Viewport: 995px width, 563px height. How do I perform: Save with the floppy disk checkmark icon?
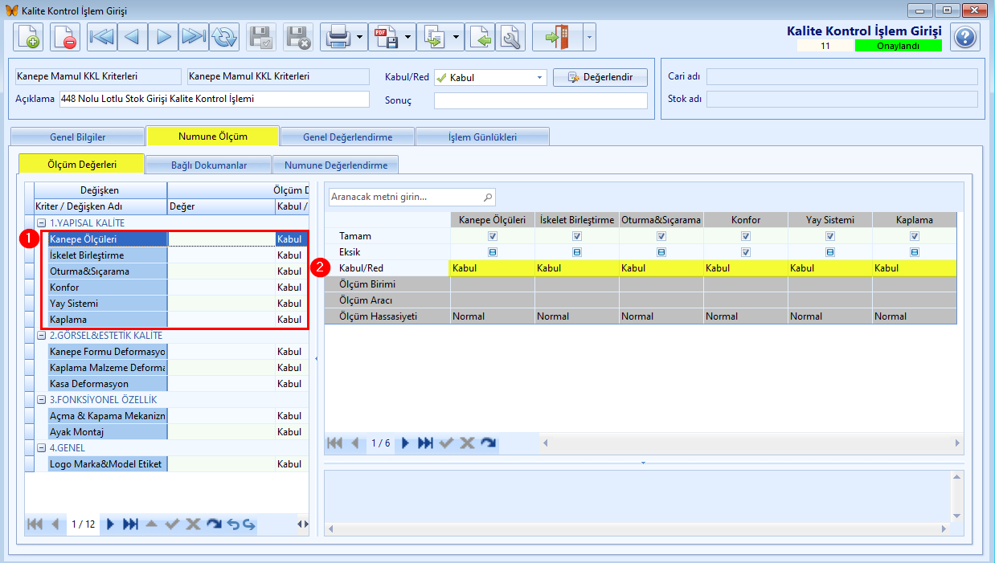[261, 37]
